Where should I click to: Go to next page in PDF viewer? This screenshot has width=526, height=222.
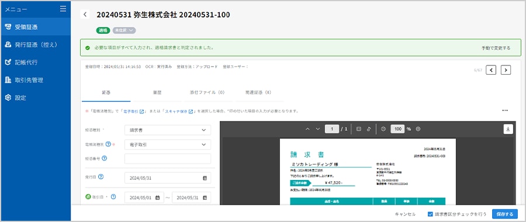point(318,129)
